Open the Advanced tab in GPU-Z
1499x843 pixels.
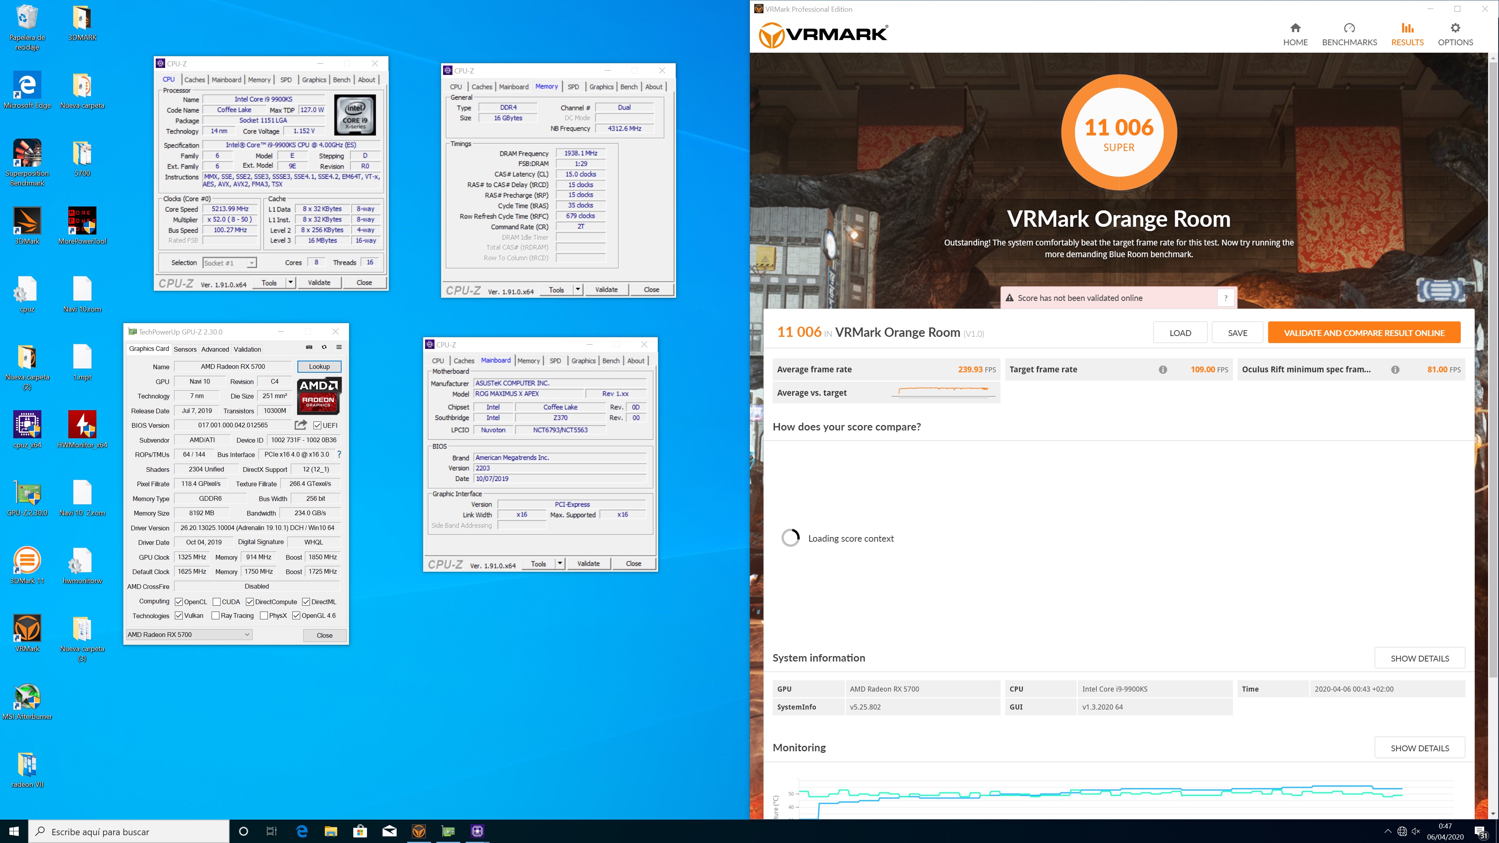tap(215, 349)
